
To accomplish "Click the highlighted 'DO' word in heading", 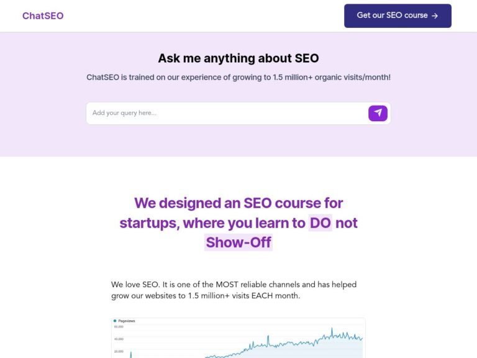I will [x=320, y=223].
